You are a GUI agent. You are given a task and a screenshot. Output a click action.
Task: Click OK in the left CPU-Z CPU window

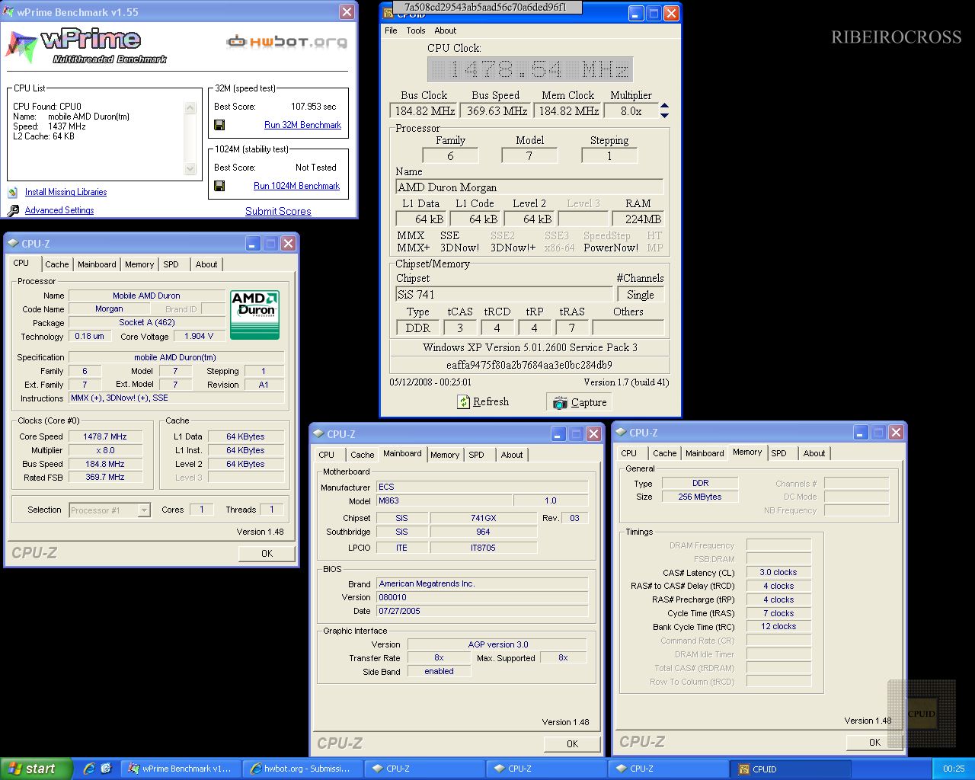(x=267, y=554)
